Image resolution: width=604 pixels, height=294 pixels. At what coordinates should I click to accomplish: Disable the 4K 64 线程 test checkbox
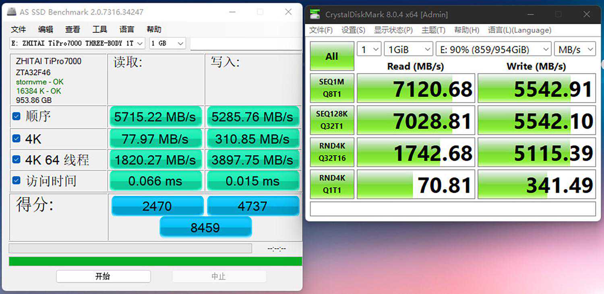point(17,159)
